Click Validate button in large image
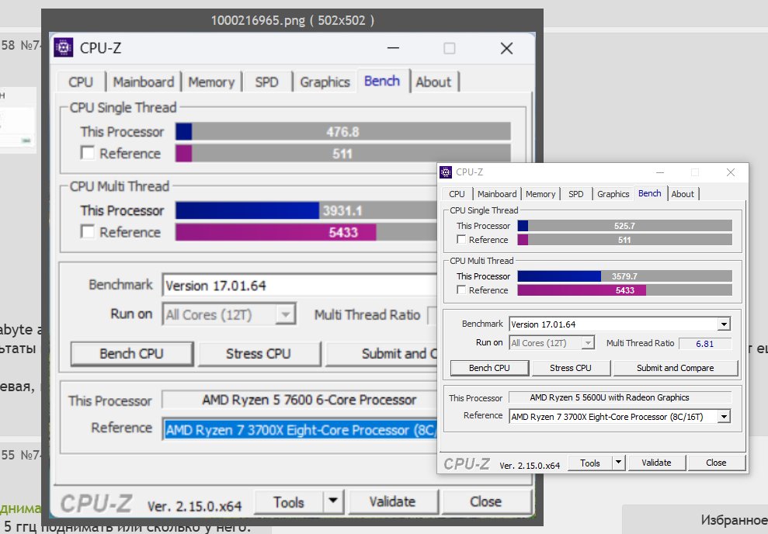The height and width of the screenshot is (534, 768). (392, 501)
